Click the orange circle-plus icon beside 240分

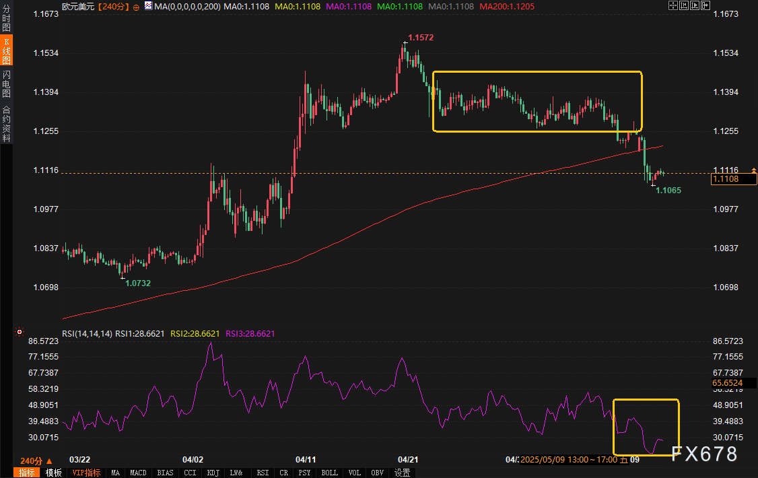tap(136, 6)
